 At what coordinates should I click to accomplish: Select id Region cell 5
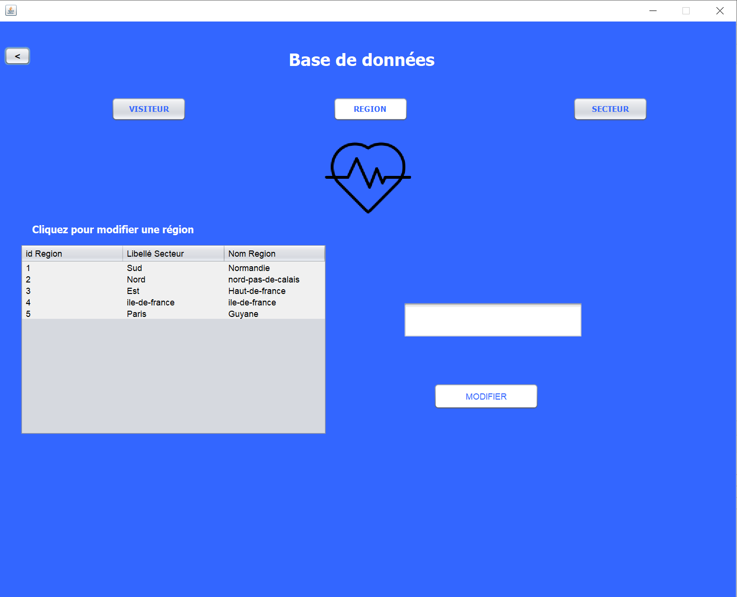72,314
